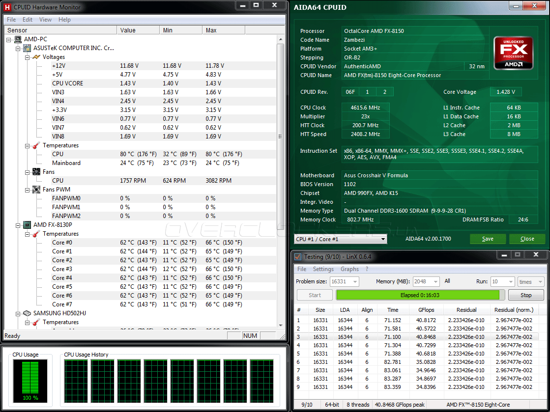The height and width of the screenshot is (412, 550).
Task: Collapse the AMD-PC root tree node
Action: coord(9,39)
